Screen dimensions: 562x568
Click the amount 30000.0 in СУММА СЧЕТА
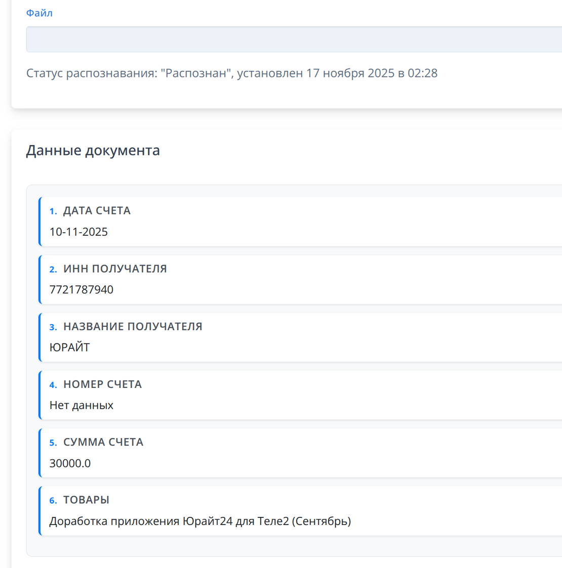click(70, 463)
